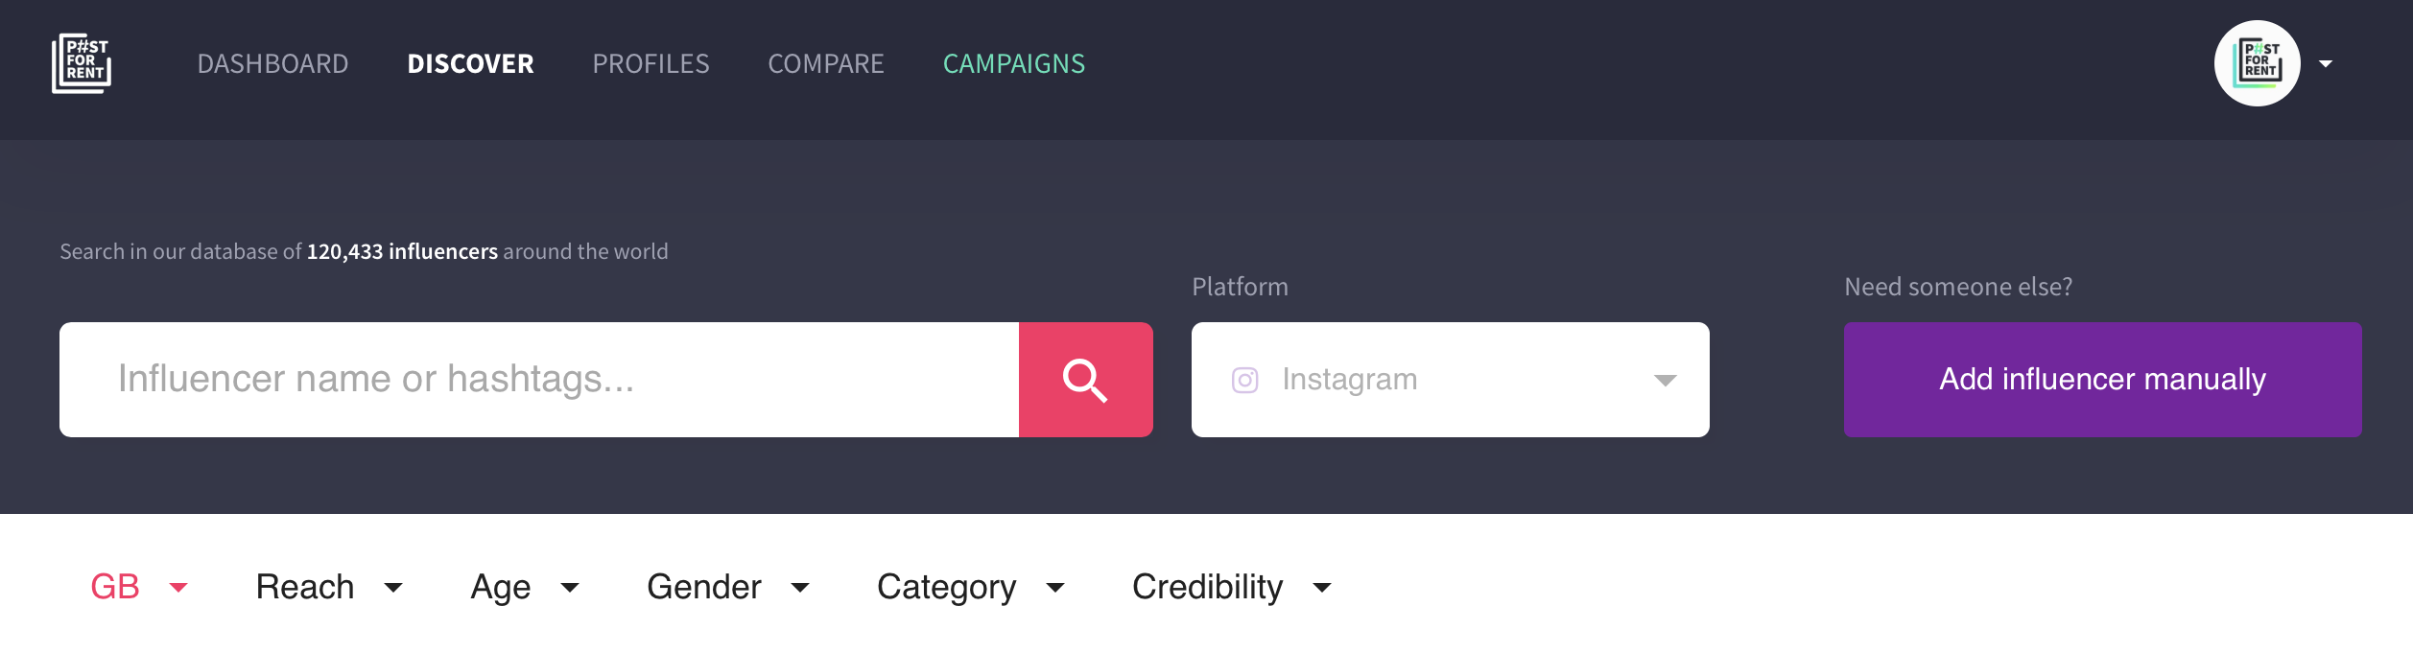This screenshot has width=2413, height=653.
Task: Open the Gender filter dropdown
Action: click(728, 587)
